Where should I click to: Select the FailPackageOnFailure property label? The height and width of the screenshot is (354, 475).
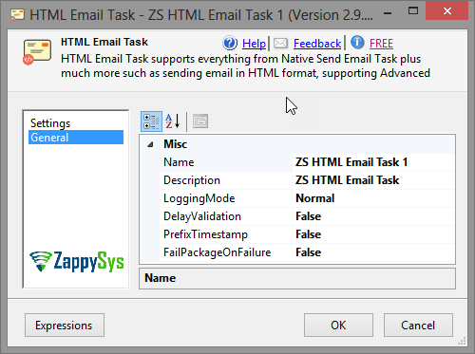coord(218,252)
